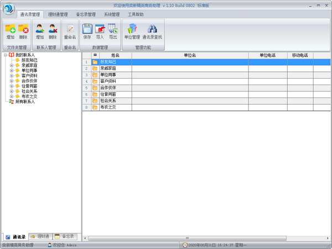Click the delete contact (删除) icon
The width and height of the screenshot is (332, 249).
(53, 30)
